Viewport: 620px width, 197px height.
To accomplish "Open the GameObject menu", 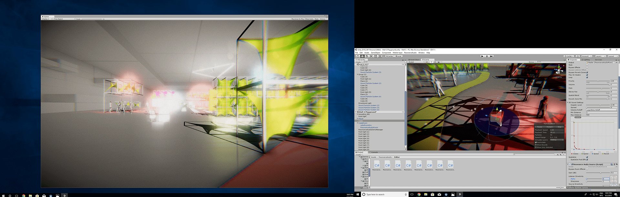I will tap(375, 53).
